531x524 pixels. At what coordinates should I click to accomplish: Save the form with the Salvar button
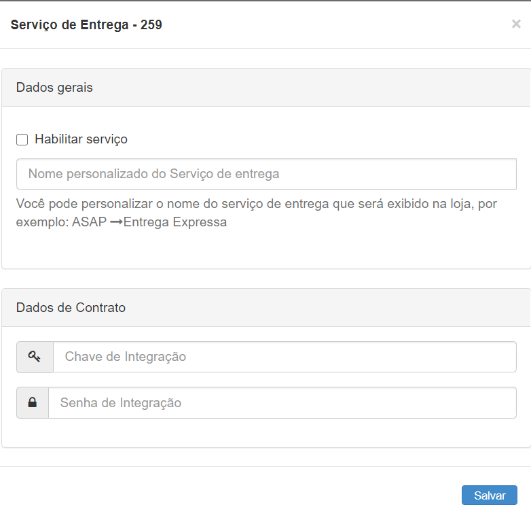pyautogui.click(x=489, y=495)
